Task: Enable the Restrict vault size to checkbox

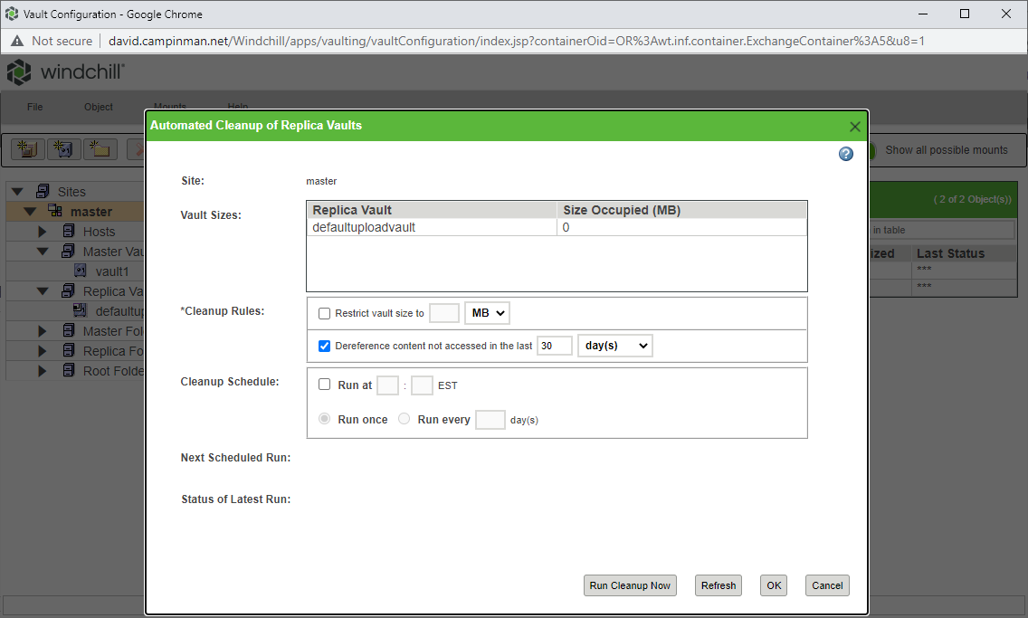Action: click(x=324, y=313)
